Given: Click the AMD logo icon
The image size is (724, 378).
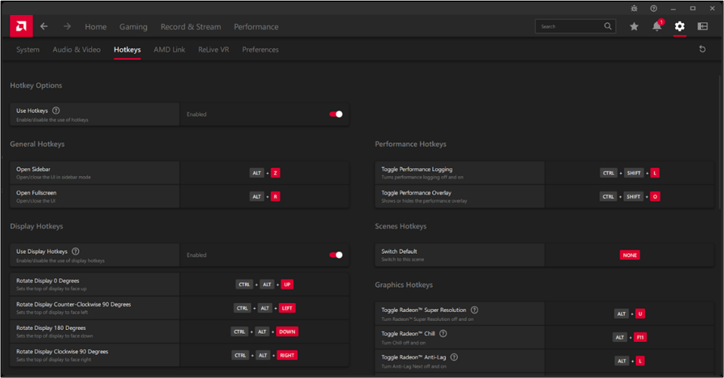Looking at the screenshot, I should 21,27.
